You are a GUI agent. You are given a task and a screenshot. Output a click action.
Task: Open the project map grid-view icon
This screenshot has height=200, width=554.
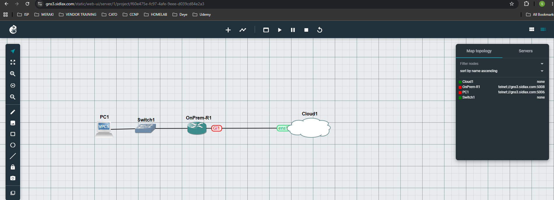tap(532, 29)
